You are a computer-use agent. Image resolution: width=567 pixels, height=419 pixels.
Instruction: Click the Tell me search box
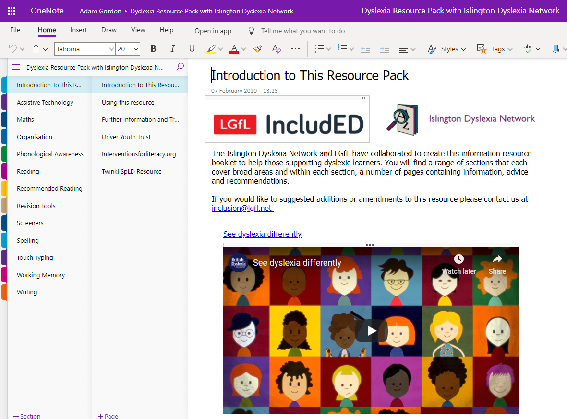click(x=303, y=31)
